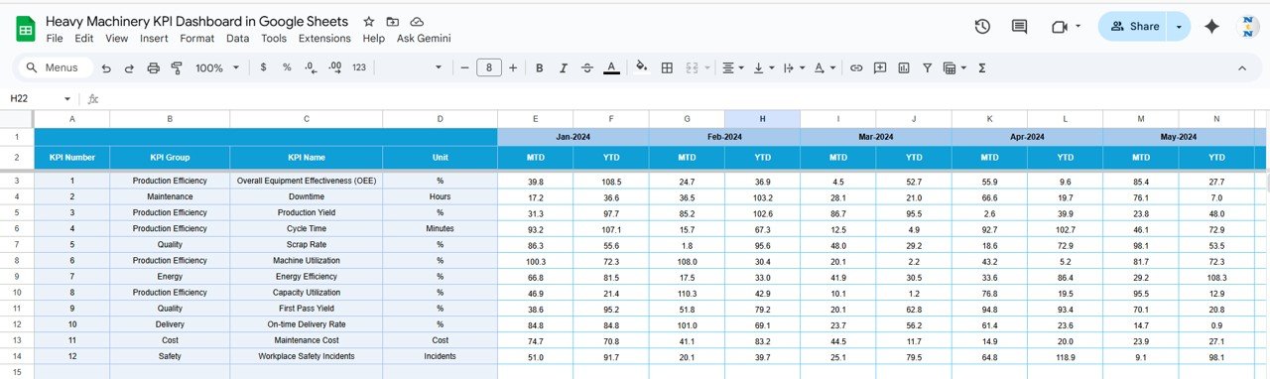
Task: Open the Format menu
Action: click(197, 38)
